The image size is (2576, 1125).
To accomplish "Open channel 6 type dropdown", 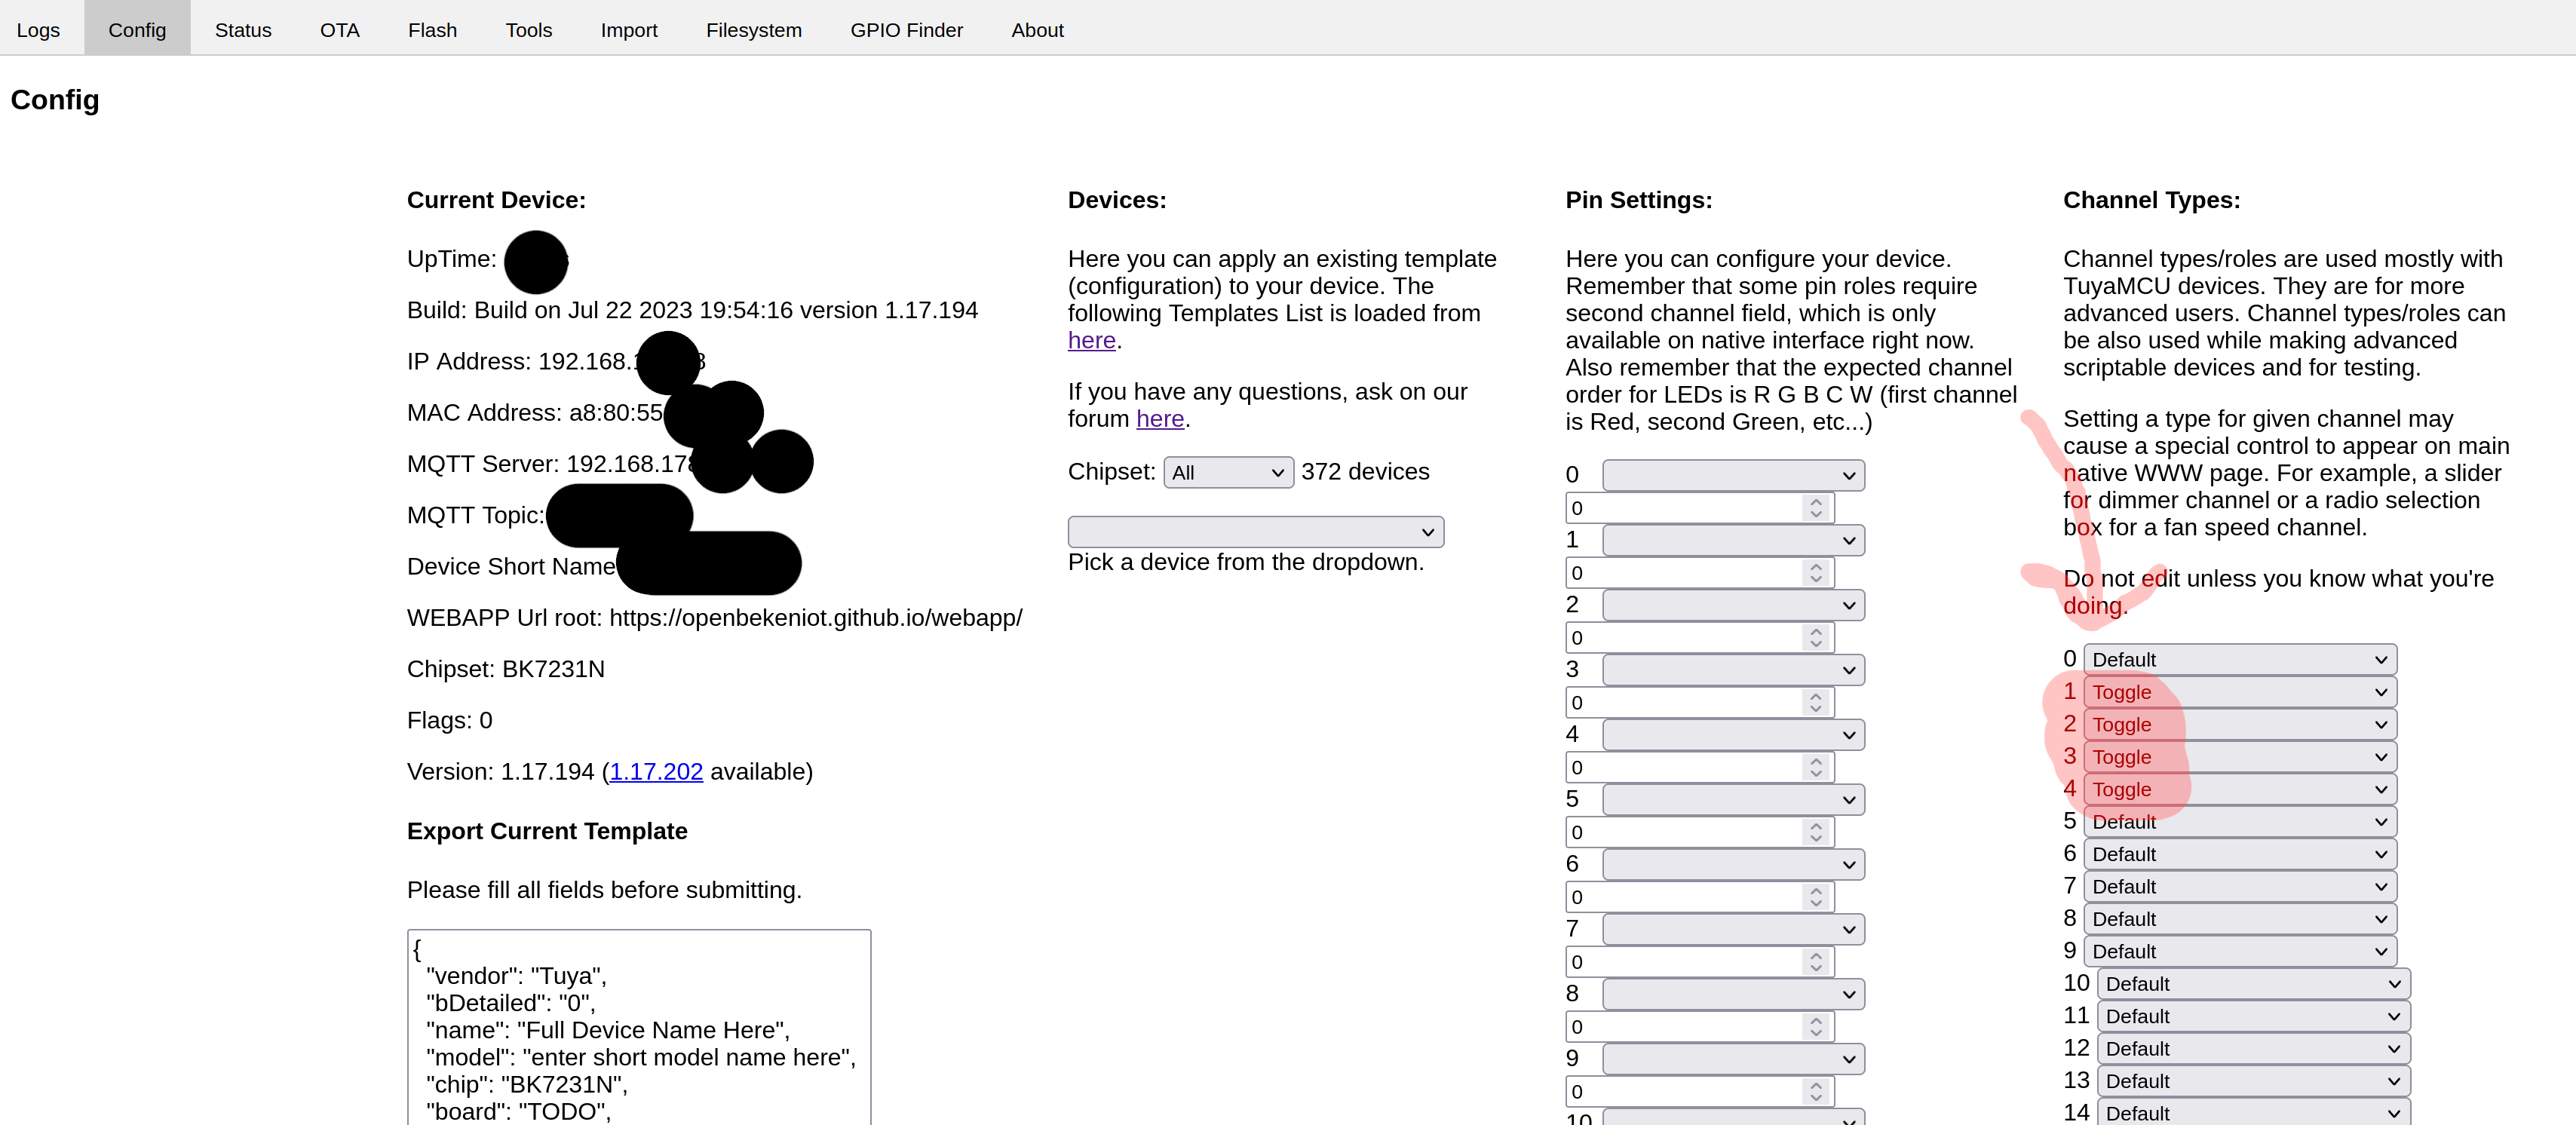I will coord(2240,854).
